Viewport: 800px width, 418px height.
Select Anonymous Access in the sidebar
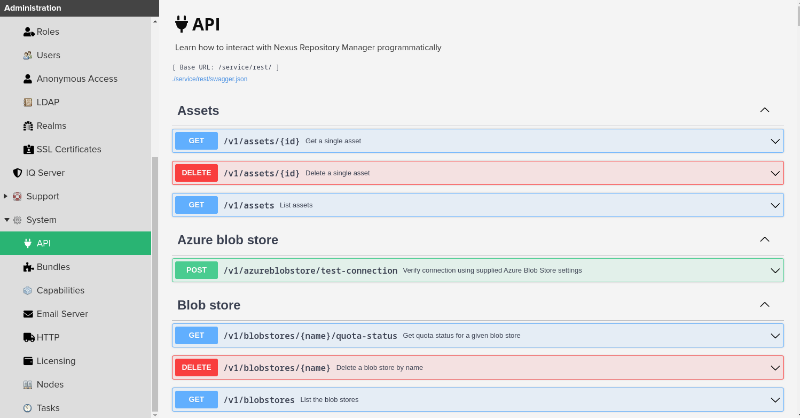[x=77, y=79]
